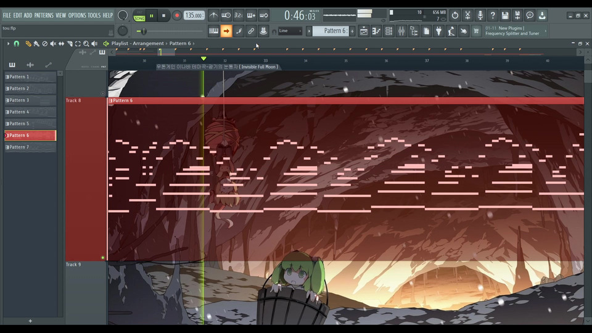Open the ADD menu

coord(28,15)
